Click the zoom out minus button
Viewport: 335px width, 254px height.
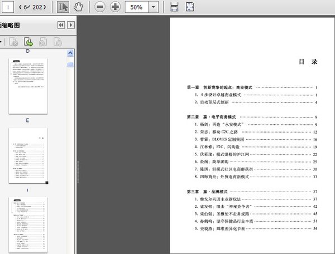(99, 7)
